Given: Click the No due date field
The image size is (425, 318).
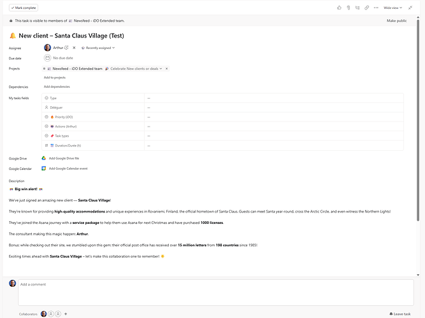Looking at the screenshot, I should pyautogui.click(x=63, y=58).
